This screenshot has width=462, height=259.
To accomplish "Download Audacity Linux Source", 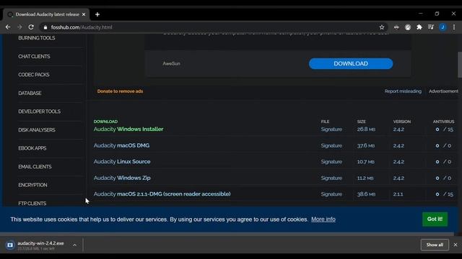I will coord(122,162).
